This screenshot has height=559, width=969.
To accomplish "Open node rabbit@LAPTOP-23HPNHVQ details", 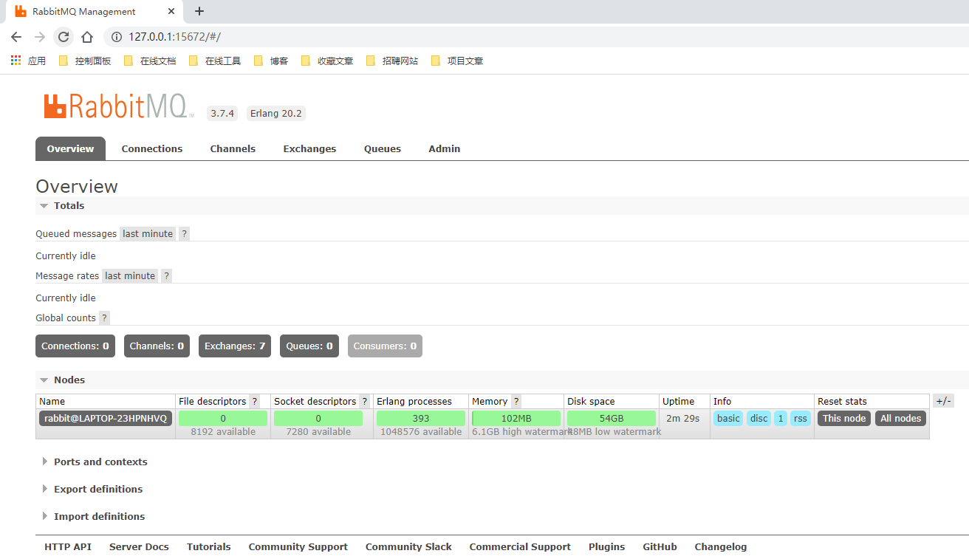I will pyautogui.click(x=106, y=418).
